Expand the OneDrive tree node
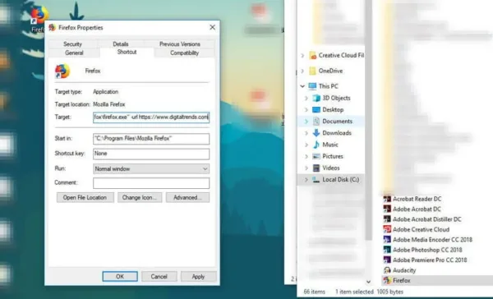The image size is (493, 299). (x=302, y=71)
